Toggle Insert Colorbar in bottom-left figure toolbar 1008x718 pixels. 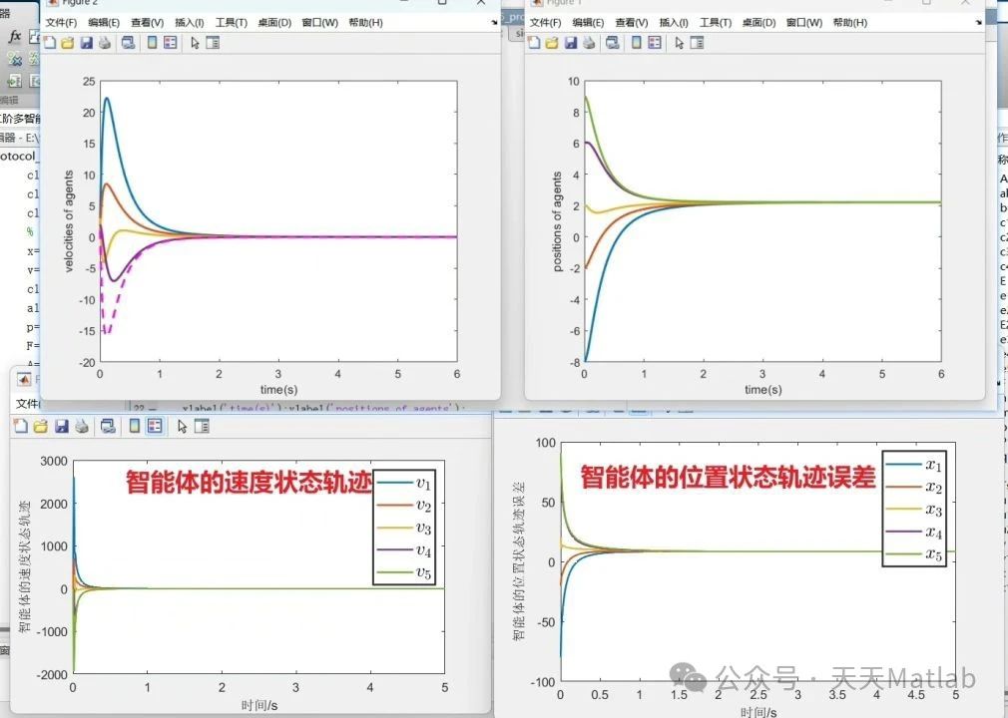135,426
